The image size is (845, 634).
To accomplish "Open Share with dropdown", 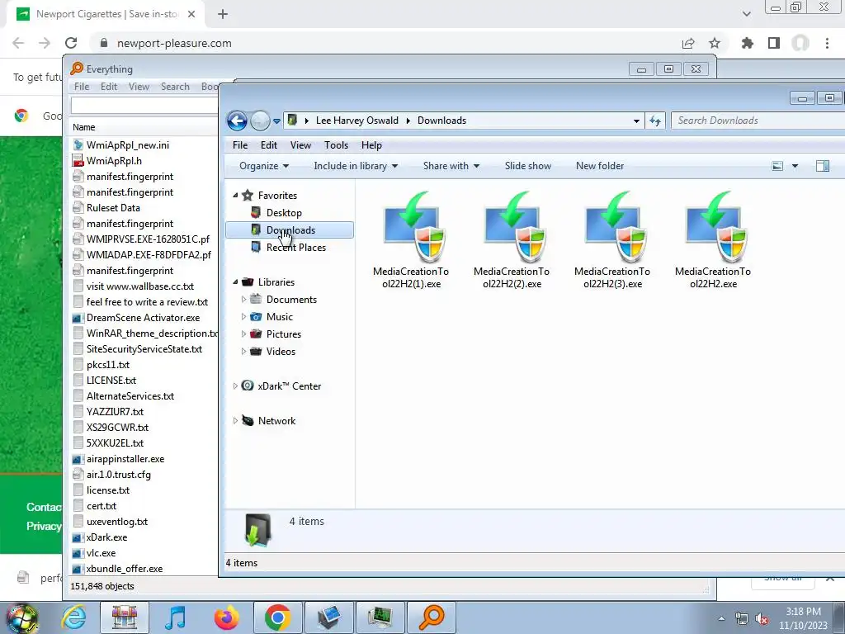I will 451,166.
